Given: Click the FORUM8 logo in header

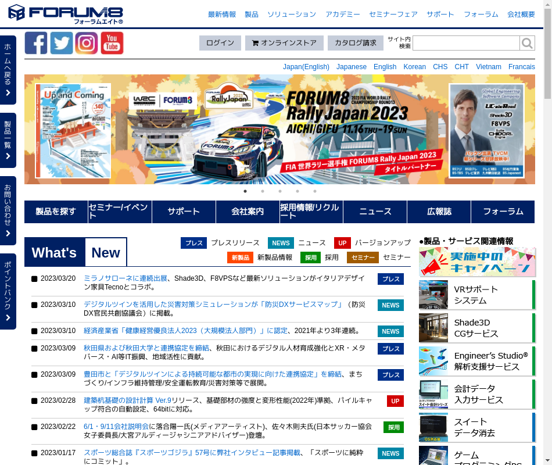Looking at the screenshot, I should (x=65, y=13).
